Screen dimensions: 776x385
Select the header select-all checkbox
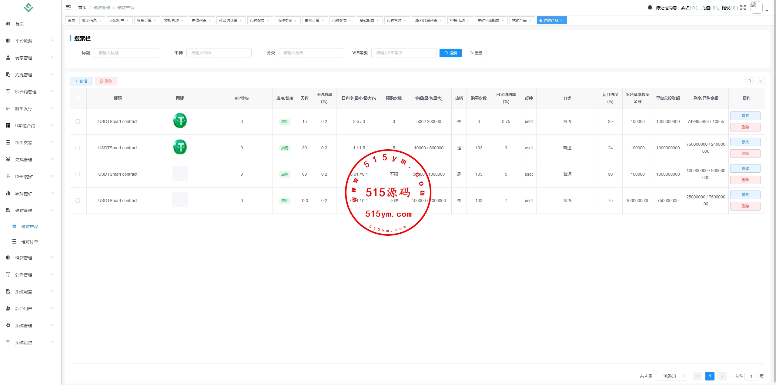[x=78, y=98]
